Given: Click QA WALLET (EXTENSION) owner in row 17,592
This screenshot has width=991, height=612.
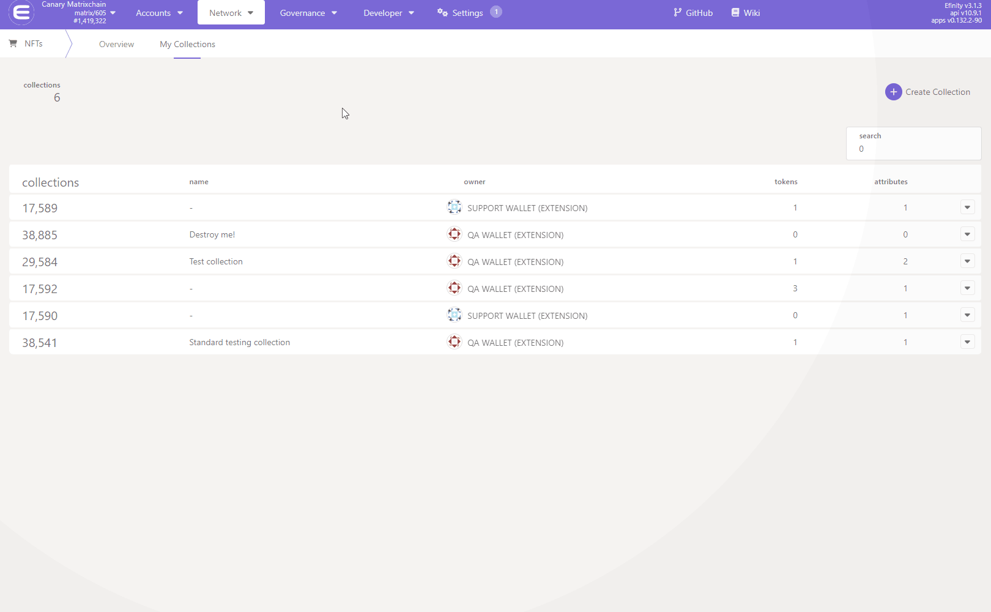Looking at the screenshot, I should tap(516, 289).
